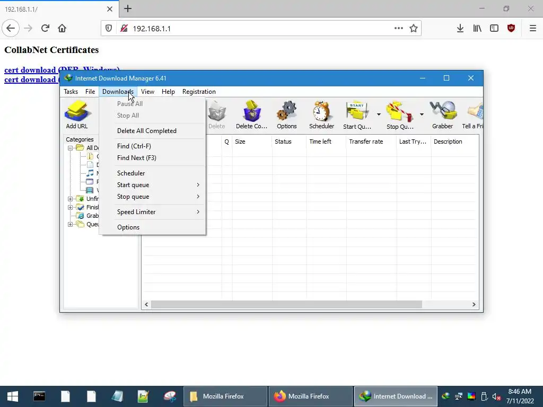Image resolution: width=543 pixels, height=407 pixels.
Task: Open the View menu
Action: (x=147, y=92)
